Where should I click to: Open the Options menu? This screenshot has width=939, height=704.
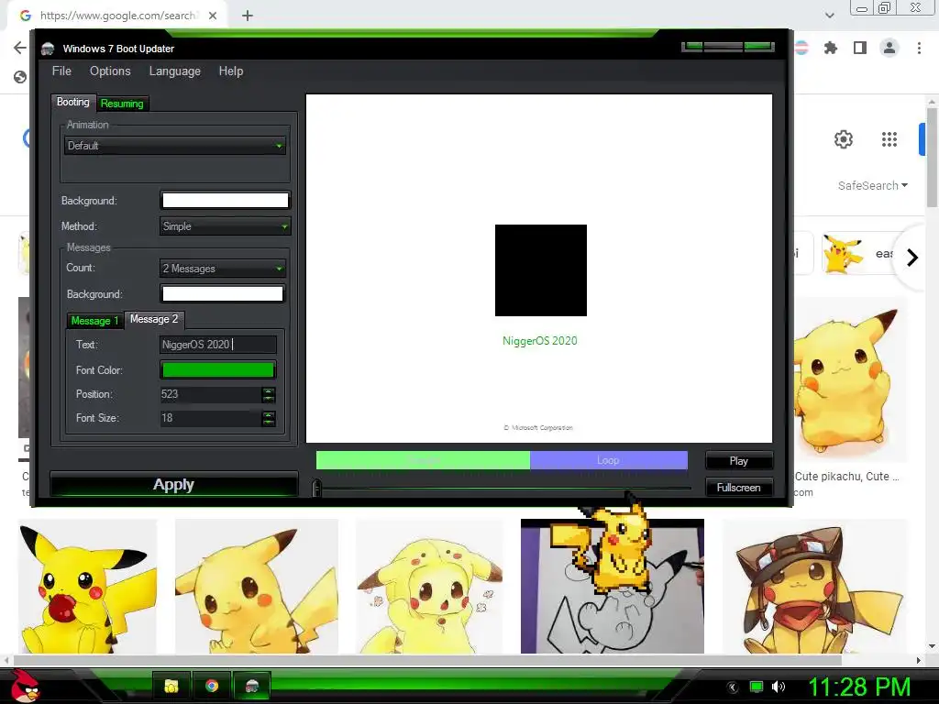tap(110, 71)
